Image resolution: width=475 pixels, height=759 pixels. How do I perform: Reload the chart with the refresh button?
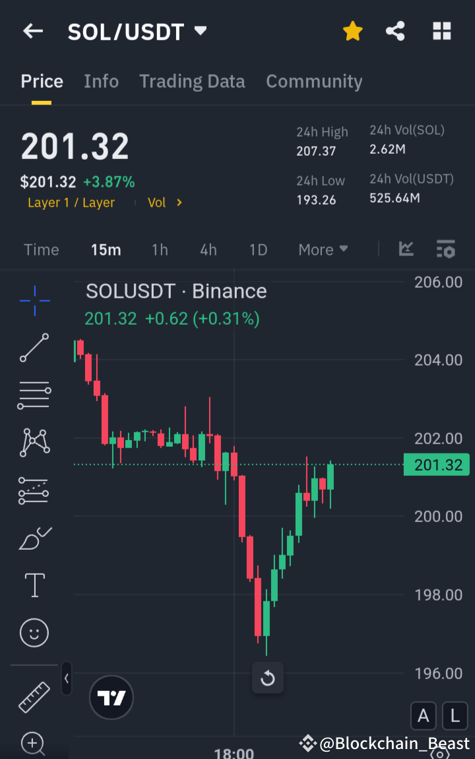pyautogui.click(x=267, y=677)
